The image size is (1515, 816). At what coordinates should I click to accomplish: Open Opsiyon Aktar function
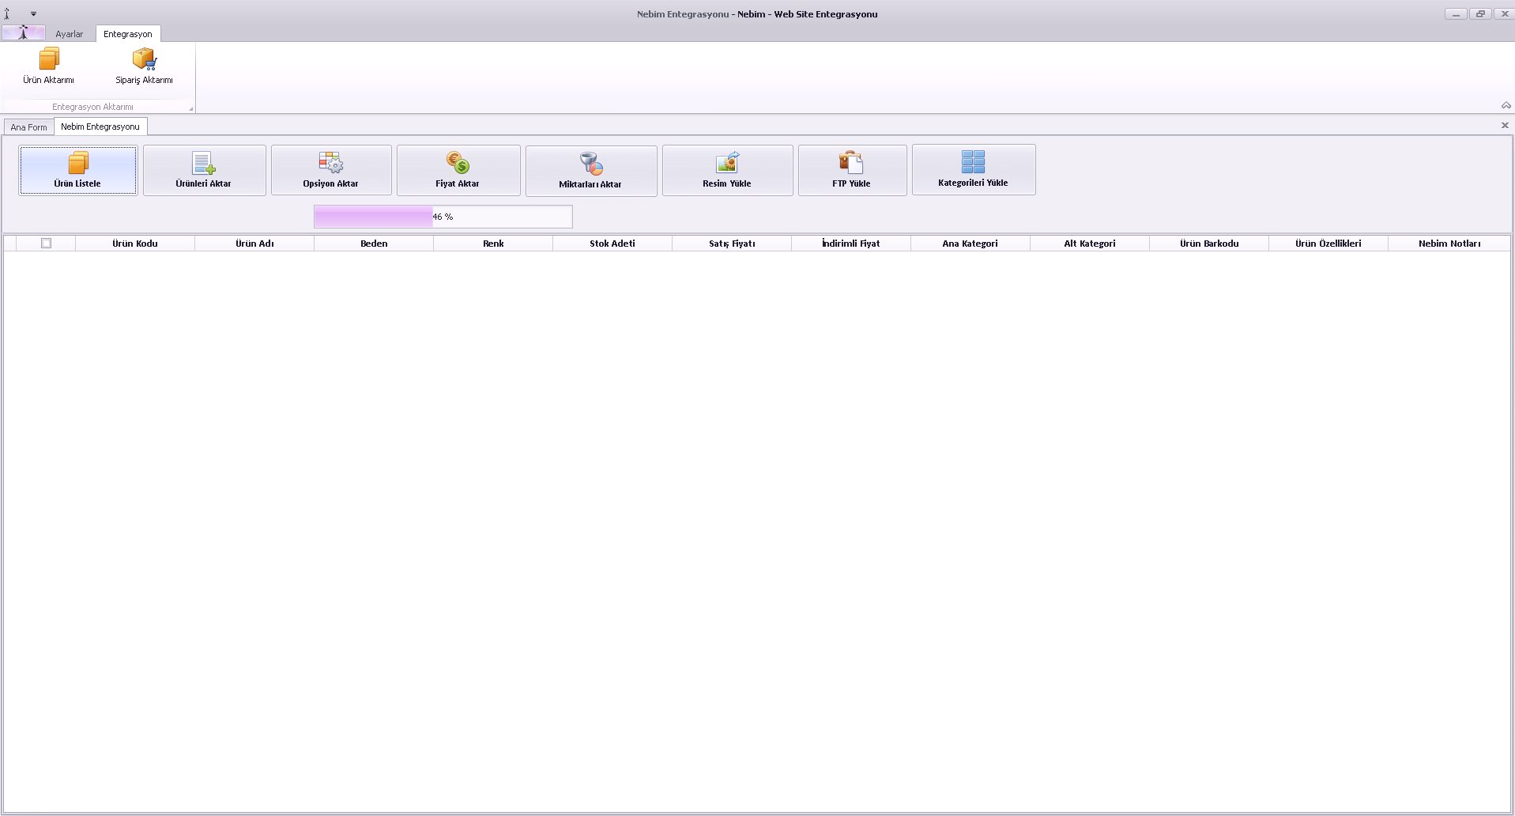(330, 170)
